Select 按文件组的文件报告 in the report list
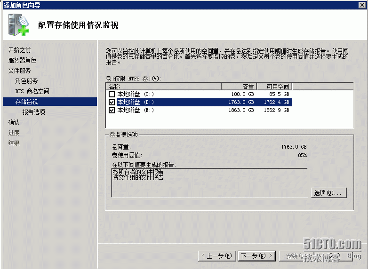Image resolution: width=368 pixels, height=269 pixels. pyautogui.click(x=138, y=177)
